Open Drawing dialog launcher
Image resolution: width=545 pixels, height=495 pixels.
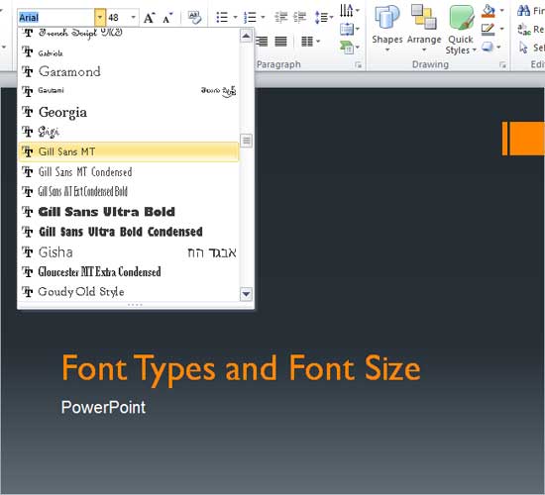point(502,65)
